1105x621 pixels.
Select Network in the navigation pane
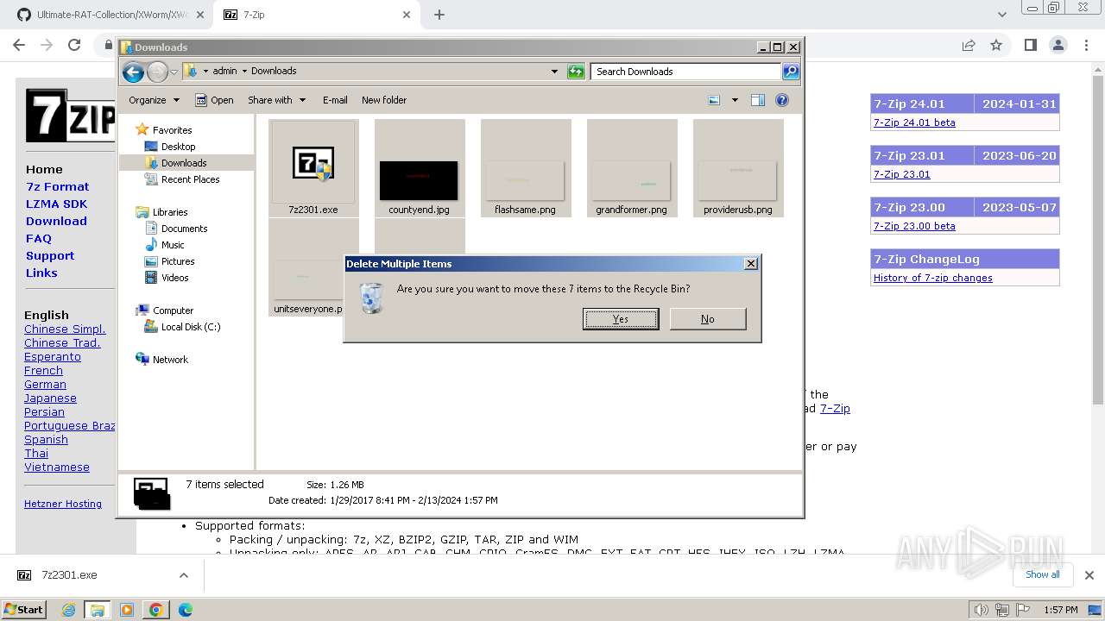point(161,360)
